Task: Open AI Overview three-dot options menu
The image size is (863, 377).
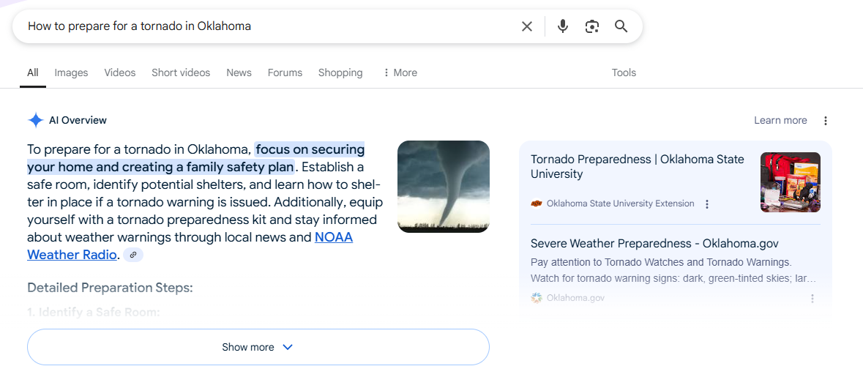Action: [825, 121]
